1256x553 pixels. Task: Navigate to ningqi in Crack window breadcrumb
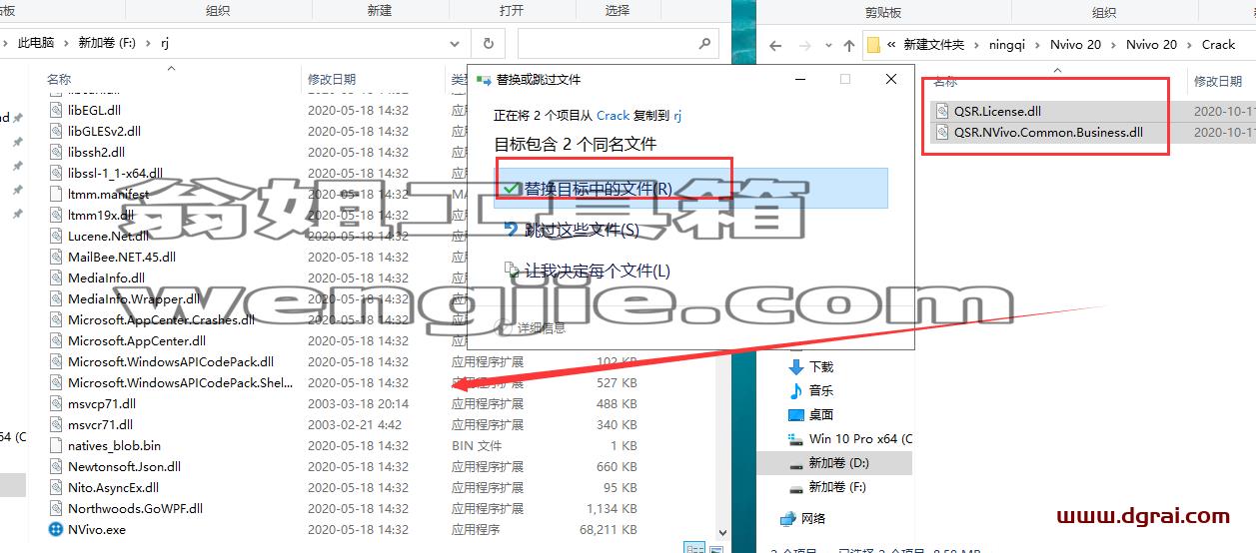pos(1006,45)
